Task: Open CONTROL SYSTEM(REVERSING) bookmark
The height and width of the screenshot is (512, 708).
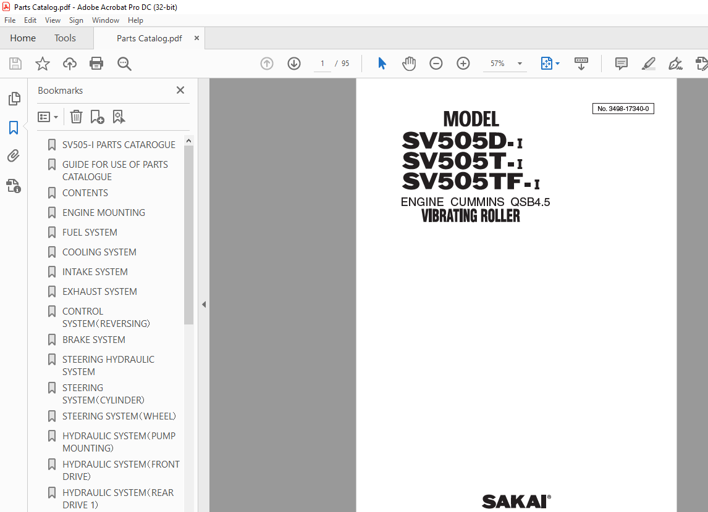Action: tap(106, 317)
